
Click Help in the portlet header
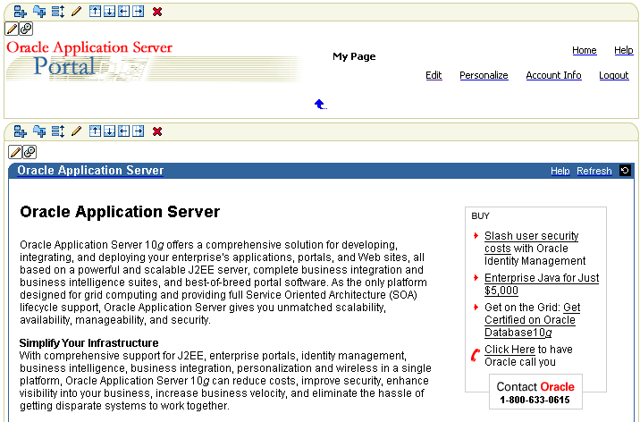point(560,171)
